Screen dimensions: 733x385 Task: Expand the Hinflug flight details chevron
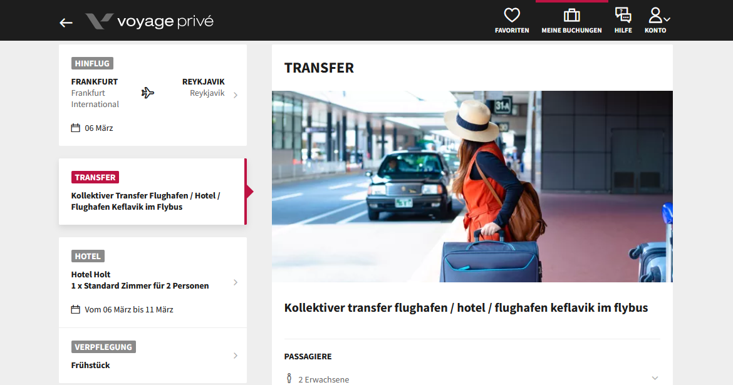click(x=235, y=95)
